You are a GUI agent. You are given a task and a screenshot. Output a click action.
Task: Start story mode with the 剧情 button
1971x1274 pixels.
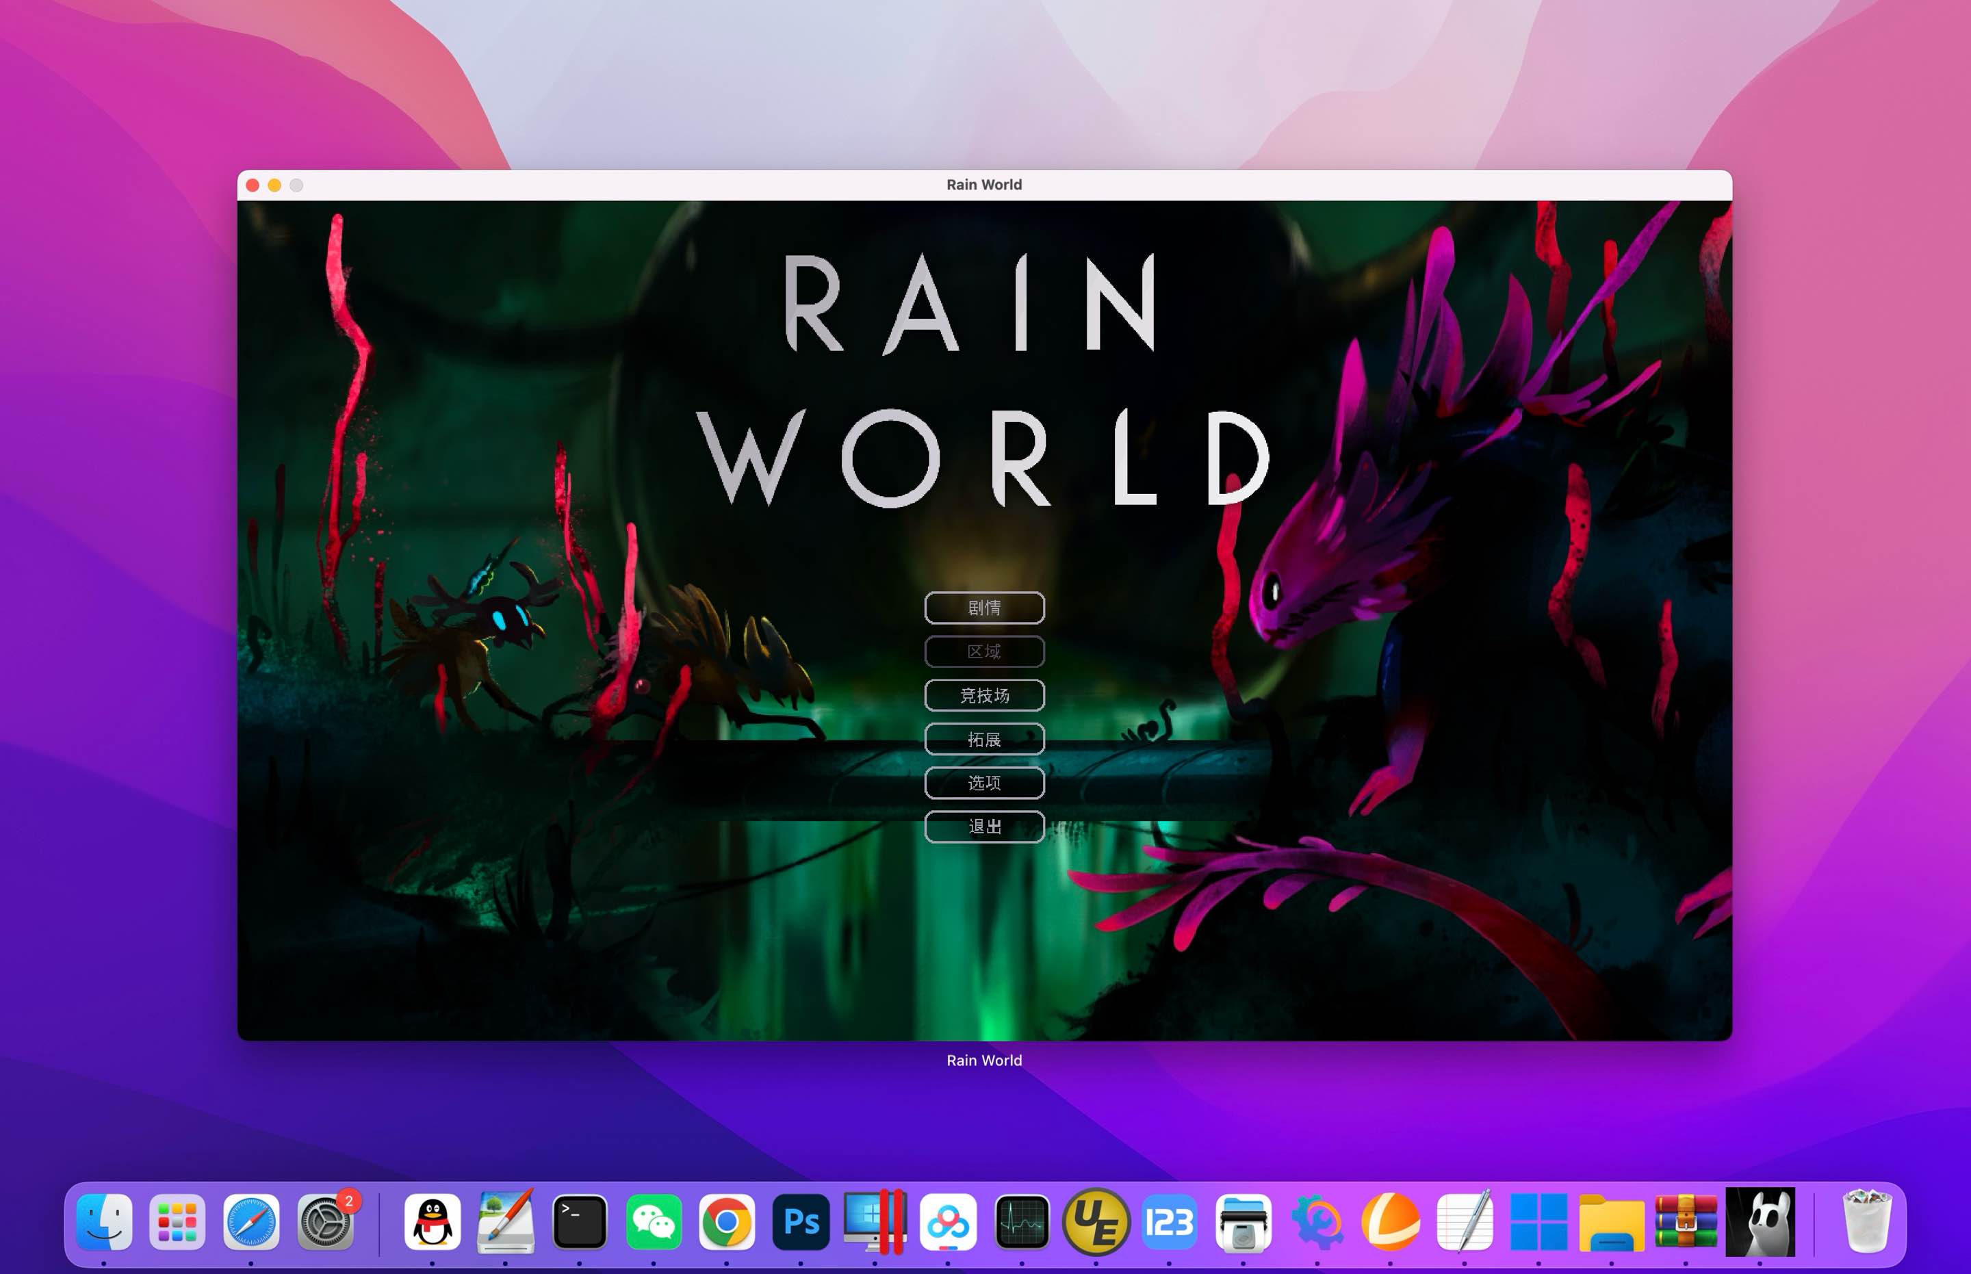click(984, 608)
